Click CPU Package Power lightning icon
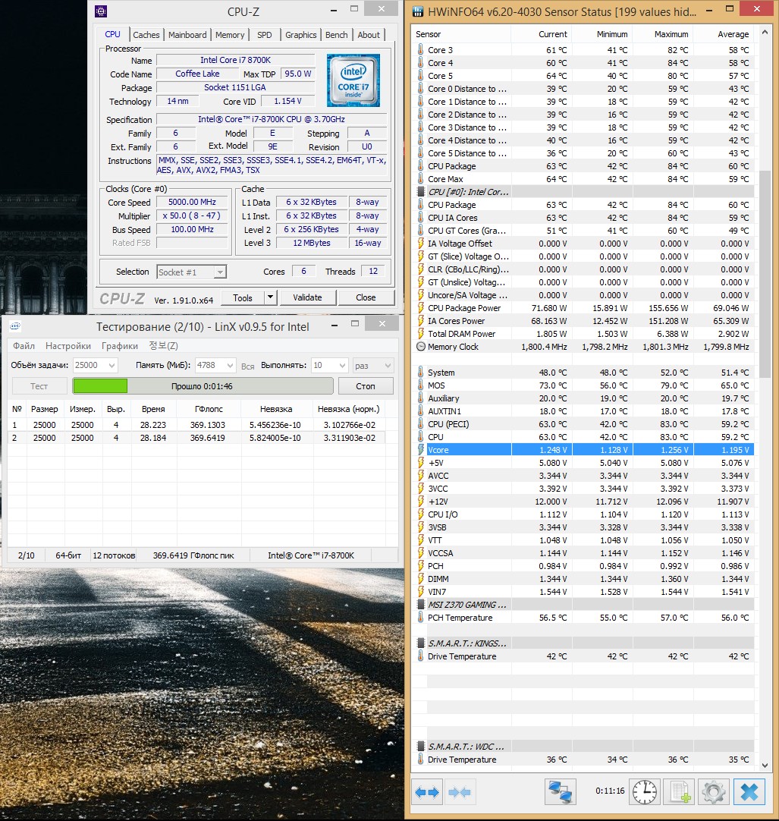779x821 pixels. pyautogui.click(x=420, y=308)
